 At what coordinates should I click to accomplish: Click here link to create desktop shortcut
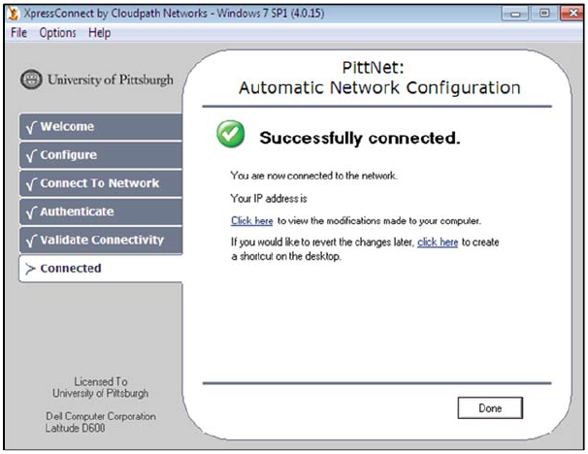coord(438,243)
